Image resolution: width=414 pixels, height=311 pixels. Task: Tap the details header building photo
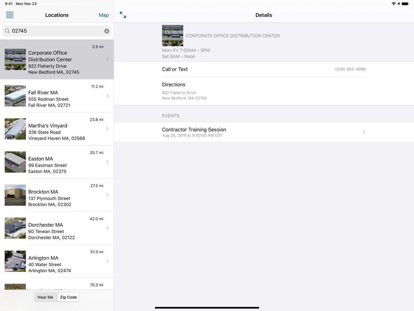172,36
